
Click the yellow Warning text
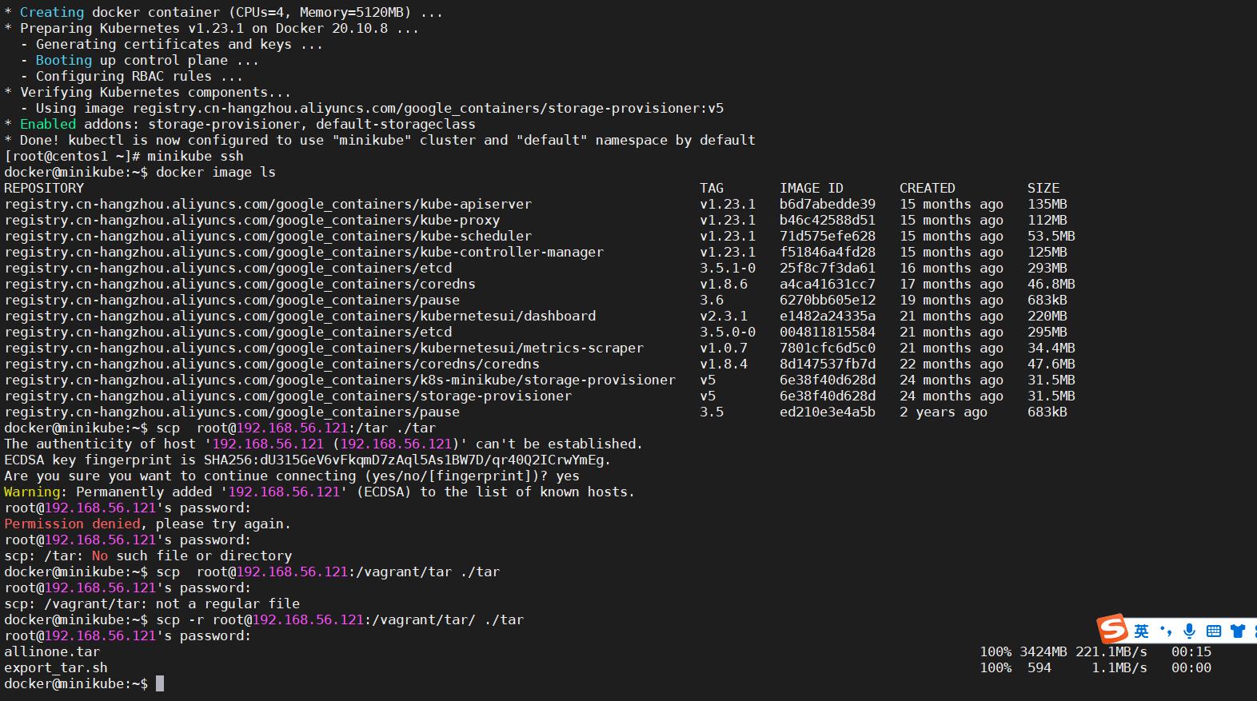click(32, 492)
